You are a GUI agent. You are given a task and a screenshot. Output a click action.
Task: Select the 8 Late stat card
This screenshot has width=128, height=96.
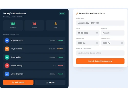tap(56, 25)
